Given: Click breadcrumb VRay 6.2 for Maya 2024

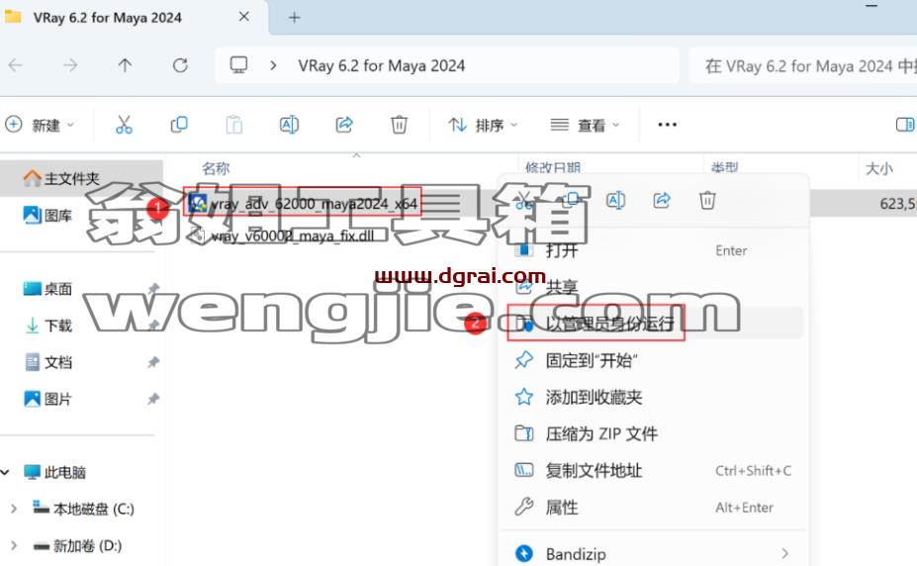Looking at the screenshot, I should (x=381, y=65).
